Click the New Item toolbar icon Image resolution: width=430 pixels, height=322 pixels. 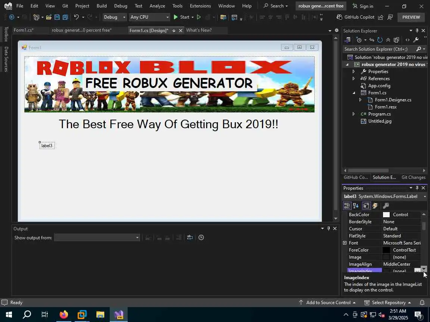click(36, 17)
